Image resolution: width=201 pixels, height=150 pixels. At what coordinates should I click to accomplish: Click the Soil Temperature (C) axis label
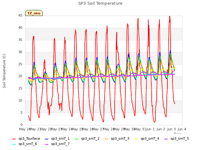[4, 71]
